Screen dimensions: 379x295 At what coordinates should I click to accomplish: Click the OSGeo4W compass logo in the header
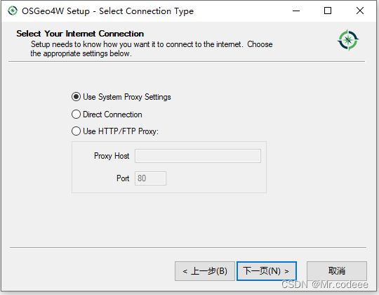pos(348,40)
